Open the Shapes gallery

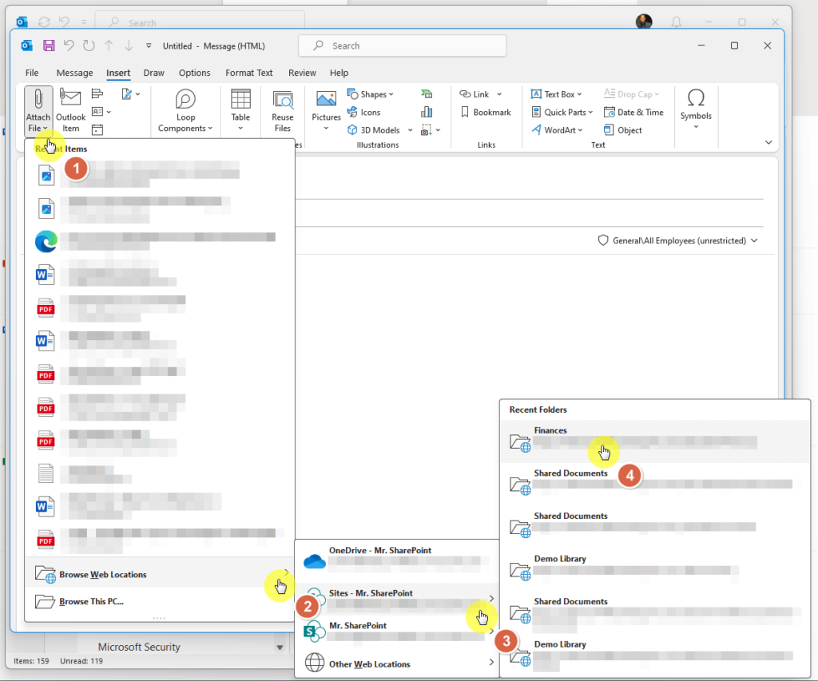371,94
